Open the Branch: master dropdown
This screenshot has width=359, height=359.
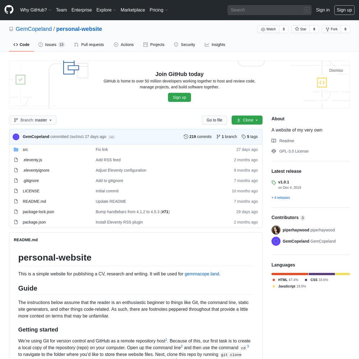tap(33, 120)
